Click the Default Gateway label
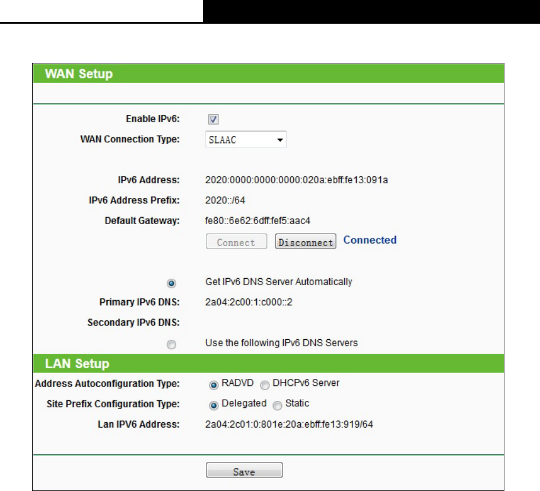Image resolution: width=540 pixels, height=491 pixels. click(x=142, y=221)
